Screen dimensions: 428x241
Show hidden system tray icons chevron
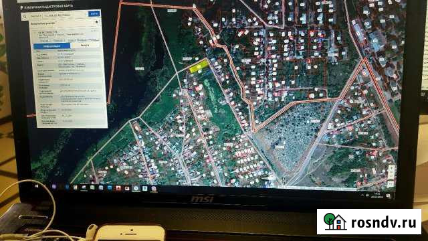[x=362, y=195]
